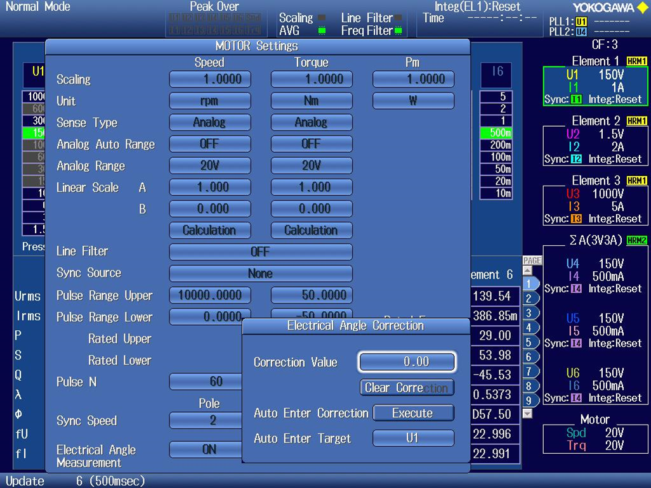Toggle Electrical Angle Measurement ON button
This screenshot has height=488, width=651.
click(x=206, y=449)
